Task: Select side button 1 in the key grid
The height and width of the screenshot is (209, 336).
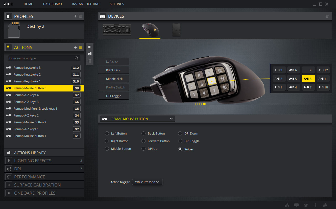Action: coord(279,87)
